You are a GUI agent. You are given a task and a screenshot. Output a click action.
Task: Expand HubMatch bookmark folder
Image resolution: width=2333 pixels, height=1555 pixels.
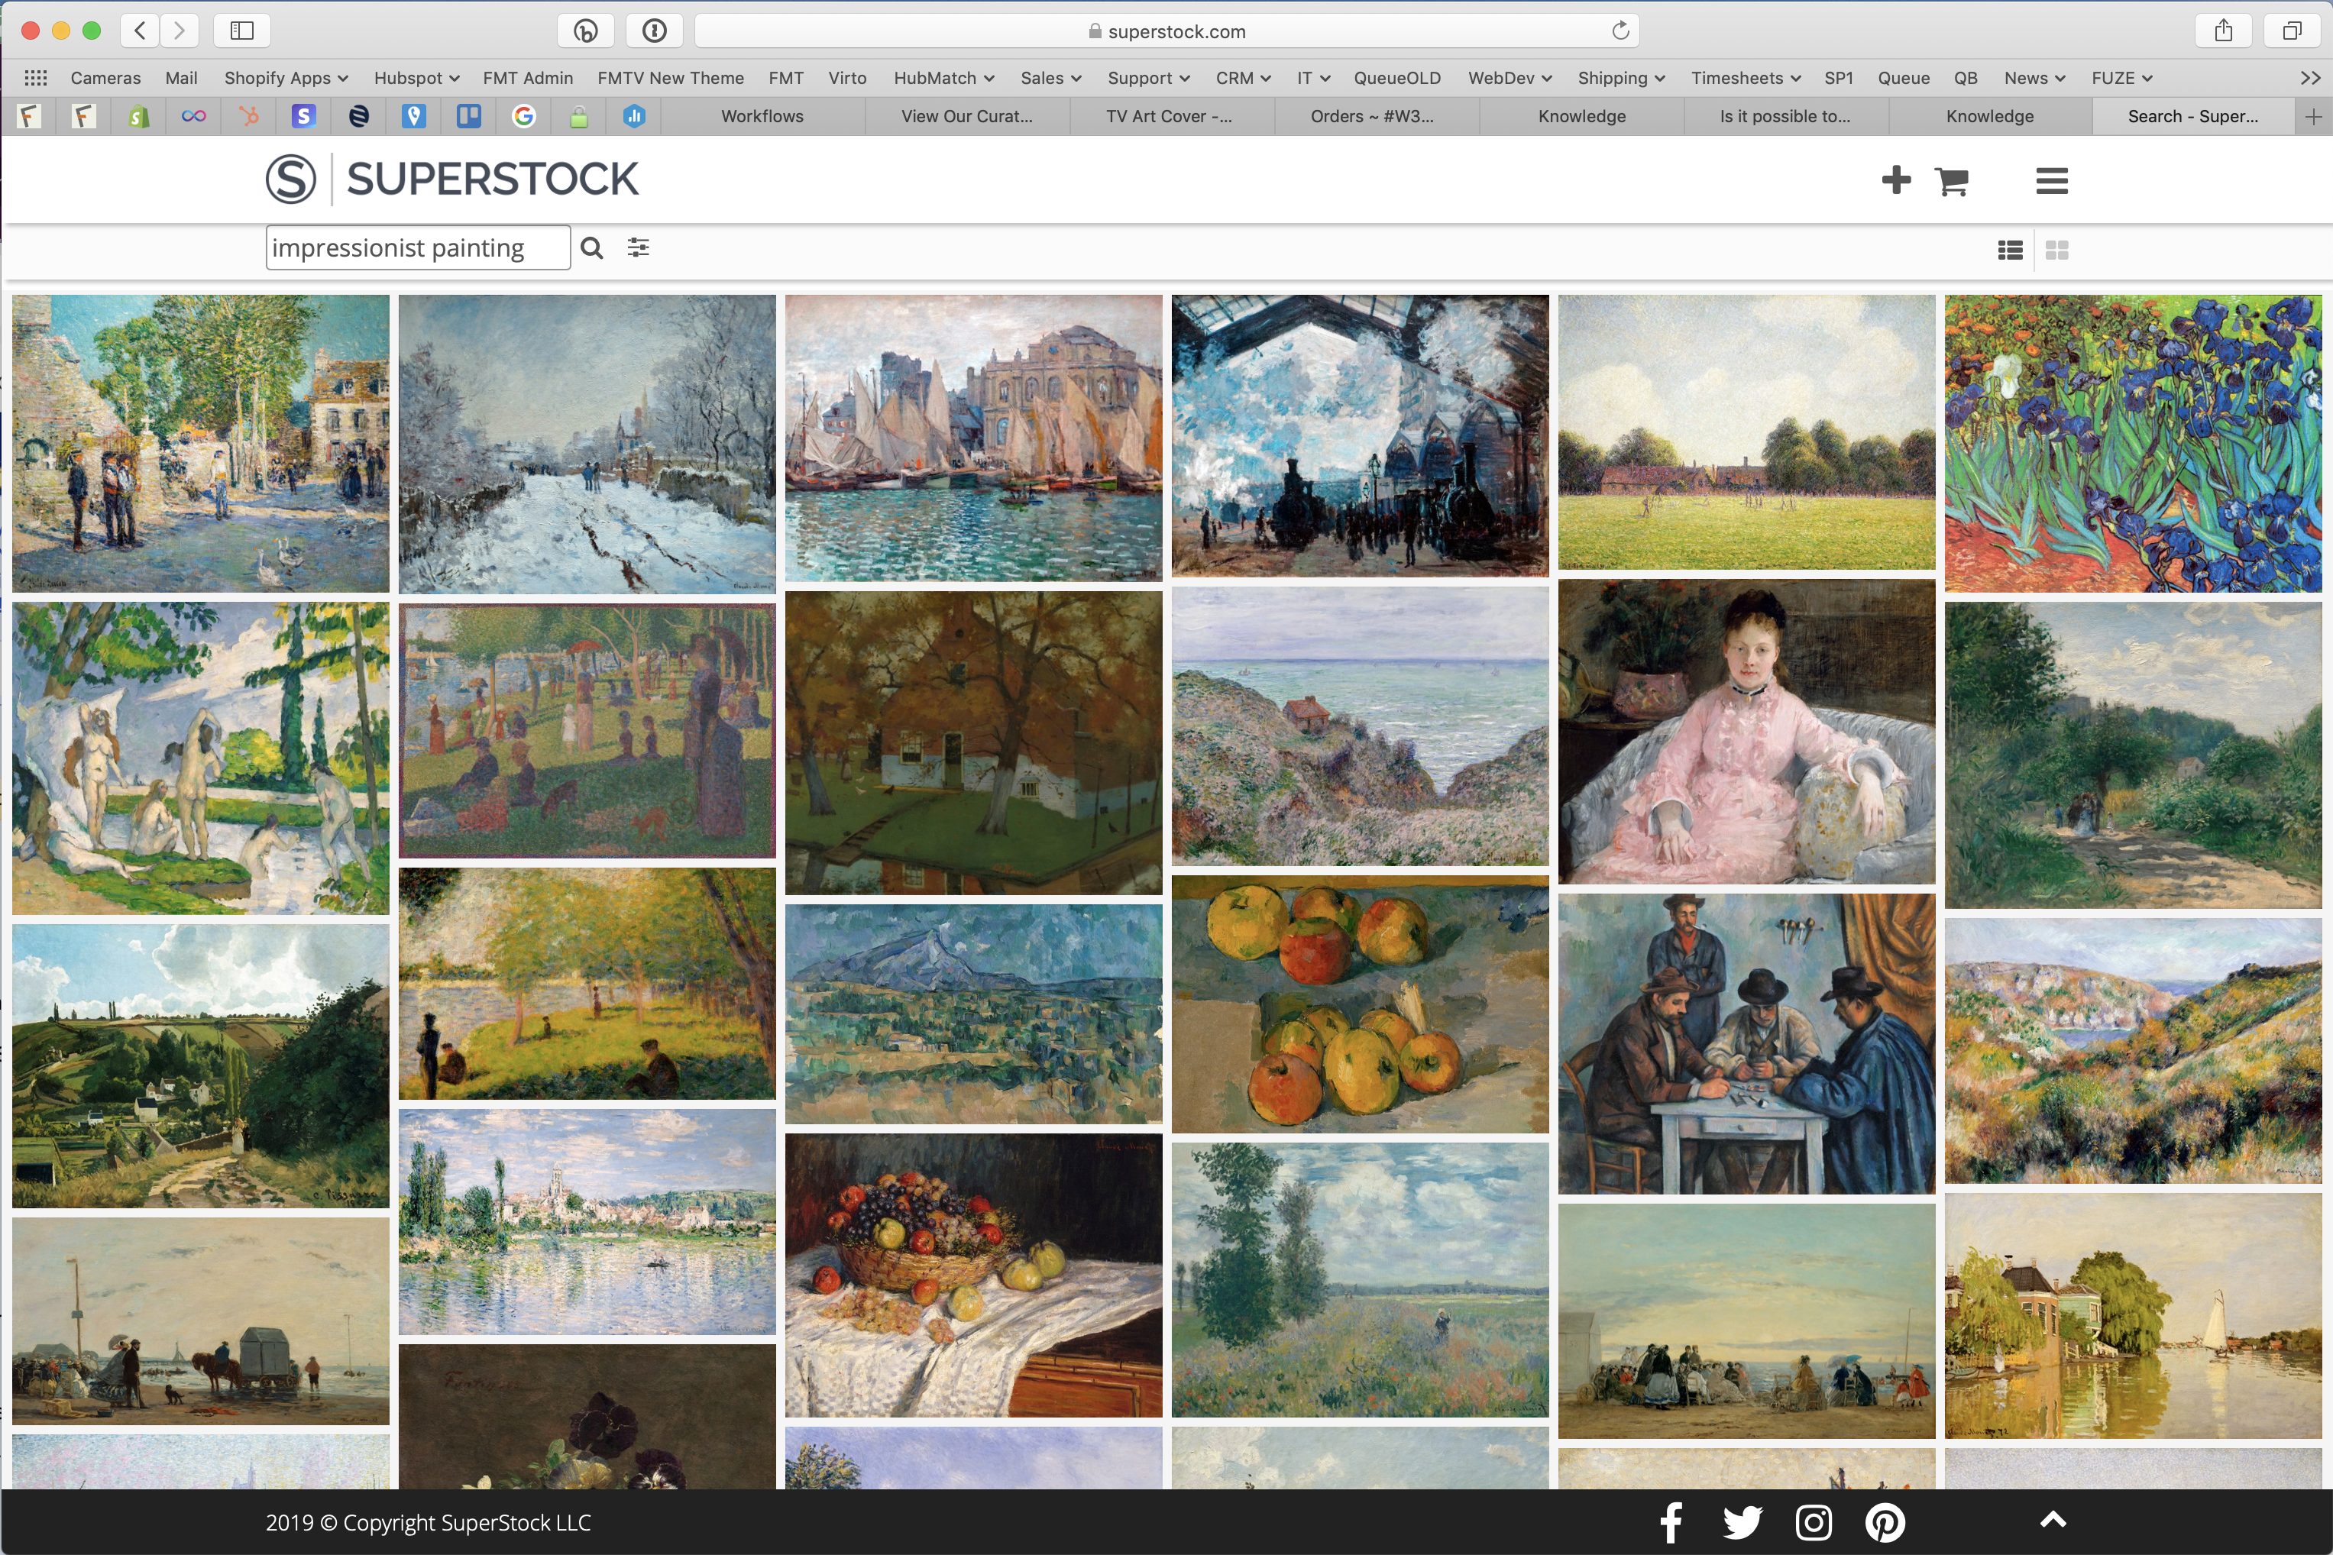943,77
